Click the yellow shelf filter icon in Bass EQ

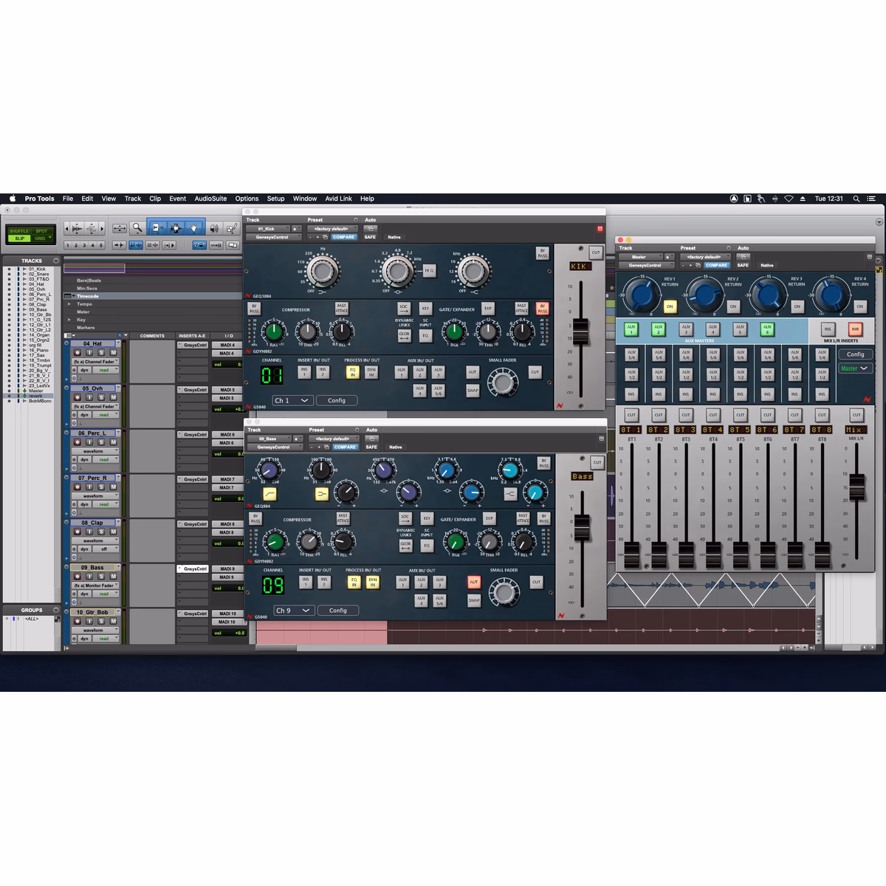click(321, 494)
